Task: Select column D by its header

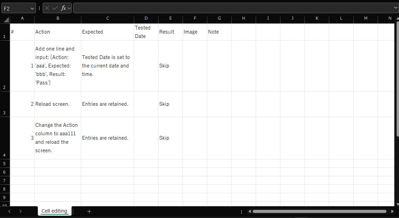Action: (x=146, y=18)
